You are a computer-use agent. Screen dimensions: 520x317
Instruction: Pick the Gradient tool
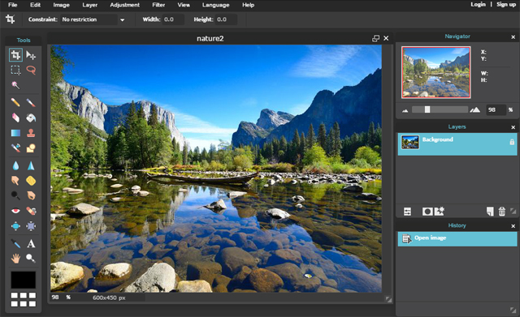click(x=15, y=133)
